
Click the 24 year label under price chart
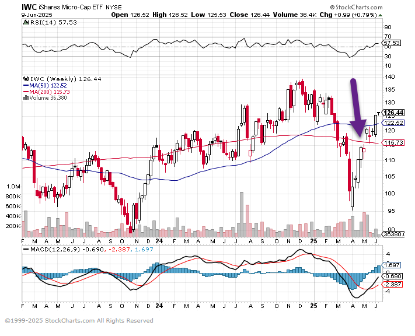pos(159,242)
